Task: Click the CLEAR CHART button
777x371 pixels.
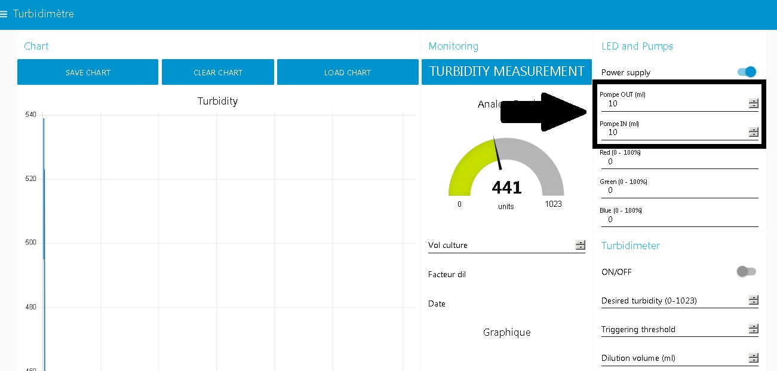Action: coord(217,72)
